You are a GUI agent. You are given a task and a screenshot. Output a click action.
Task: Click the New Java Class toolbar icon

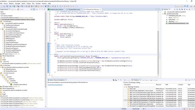32,6
